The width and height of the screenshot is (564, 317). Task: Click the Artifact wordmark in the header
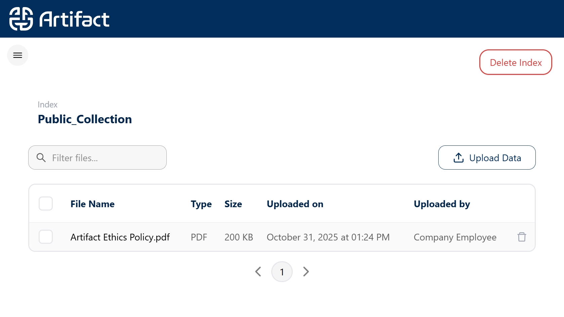[x=74, y=19]
